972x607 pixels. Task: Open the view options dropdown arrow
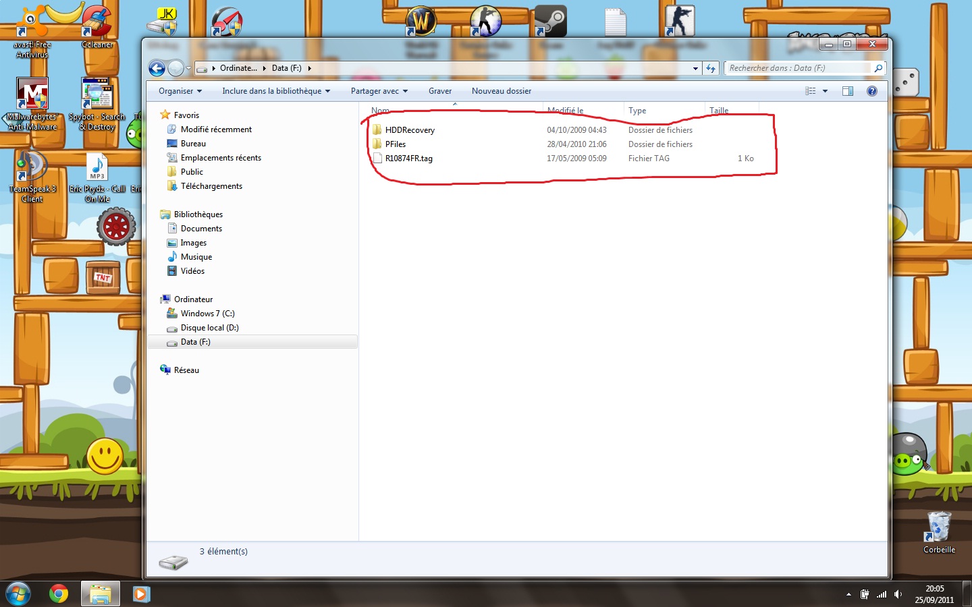tap(825, 91)
